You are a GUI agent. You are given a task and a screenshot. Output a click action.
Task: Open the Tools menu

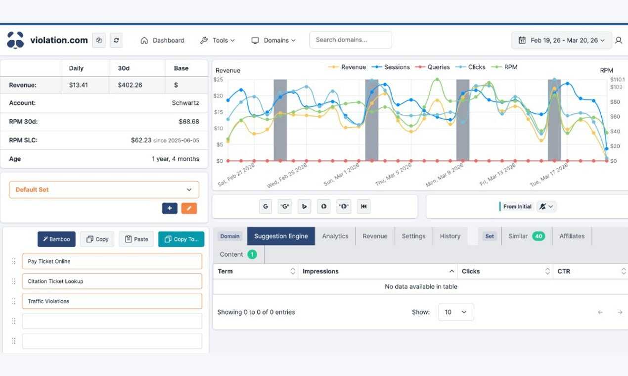point(218,41)
